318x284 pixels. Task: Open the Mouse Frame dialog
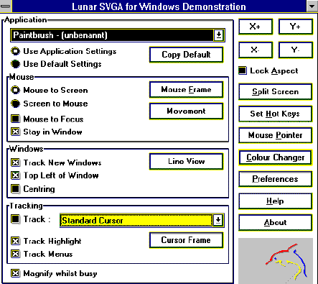[x=186, y=90]
